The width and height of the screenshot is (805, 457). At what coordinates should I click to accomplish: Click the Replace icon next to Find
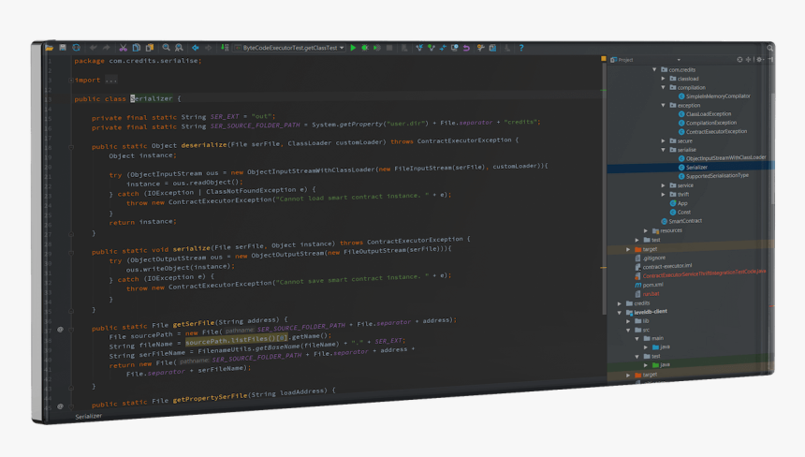(x=179, y=48)
